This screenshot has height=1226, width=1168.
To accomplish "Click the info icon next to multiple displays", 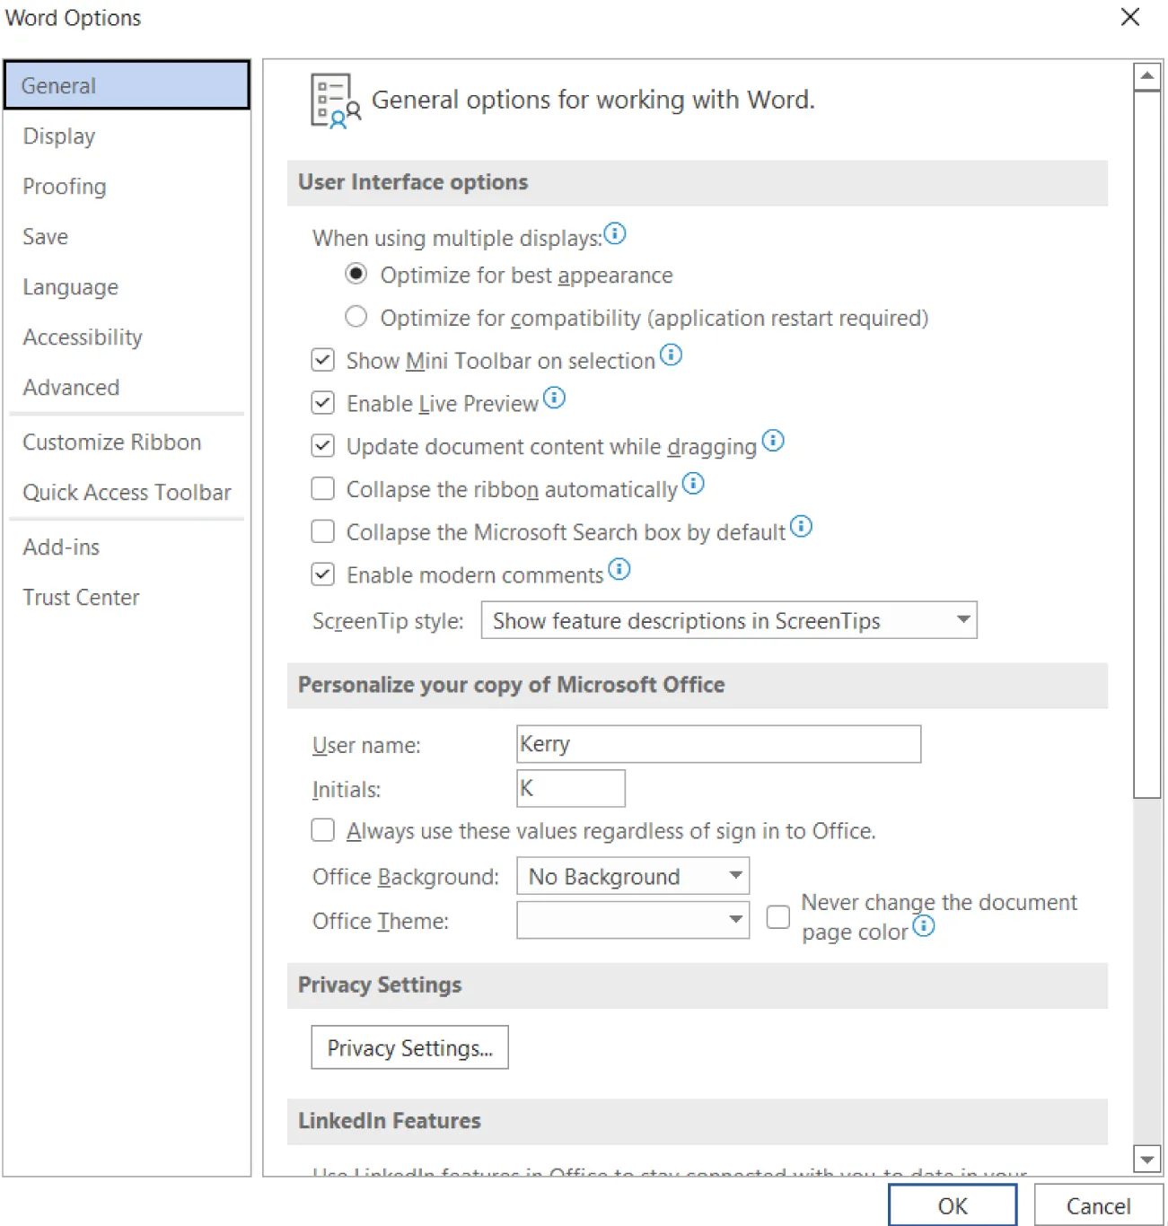I will point(616,233).
